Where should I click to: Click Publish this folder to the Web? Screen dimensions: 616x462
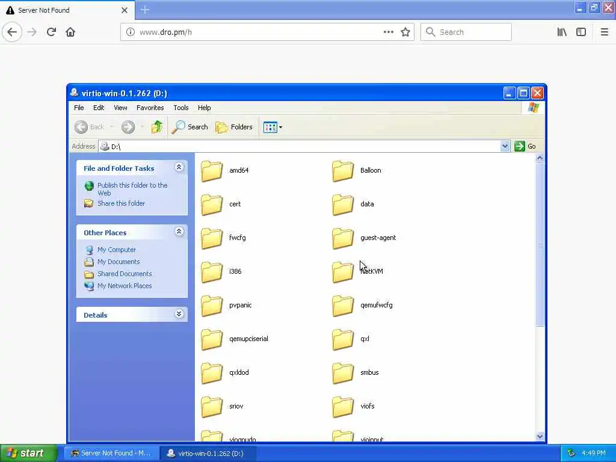pos(132,189)
